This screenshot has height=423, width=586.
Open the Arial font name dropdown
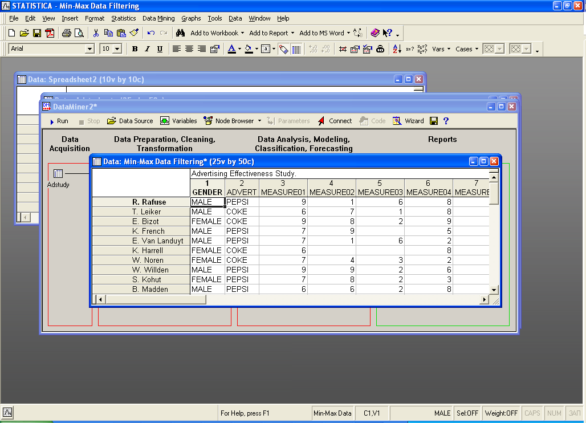point(89,49)
